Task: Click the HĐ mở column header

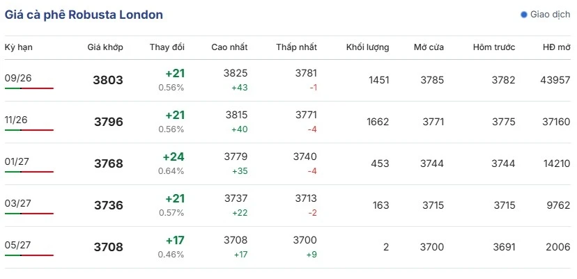Action: [557, 47]
